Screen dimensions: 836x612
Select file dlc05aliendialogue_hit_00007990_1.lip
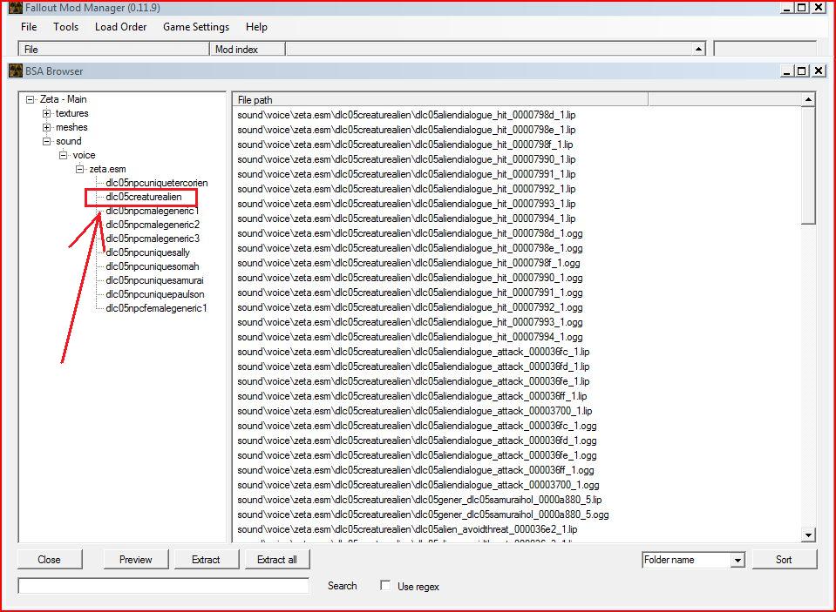[407, 159]
